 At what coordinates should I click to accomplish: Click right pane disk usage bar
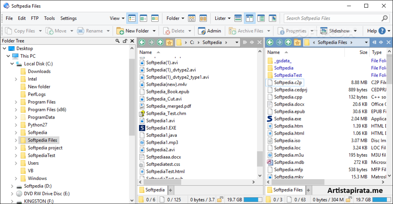pos(381,199)
